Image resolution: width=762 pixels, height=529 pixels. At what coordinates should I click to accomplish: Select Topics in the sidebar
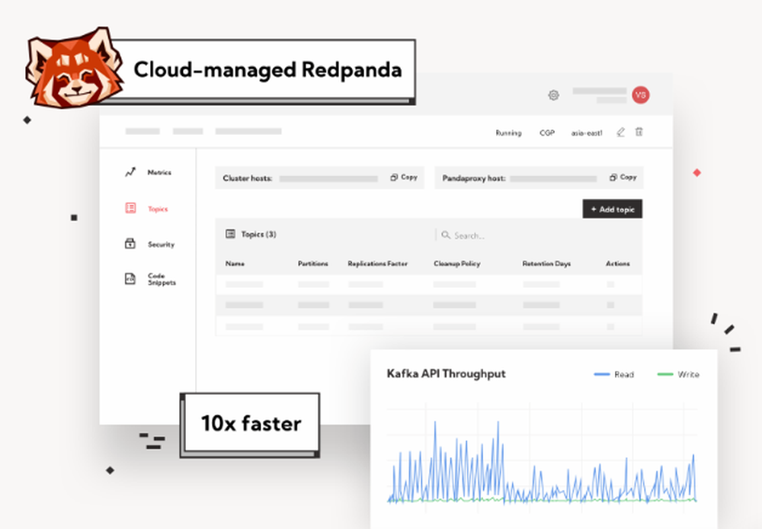tap(158, 209)
